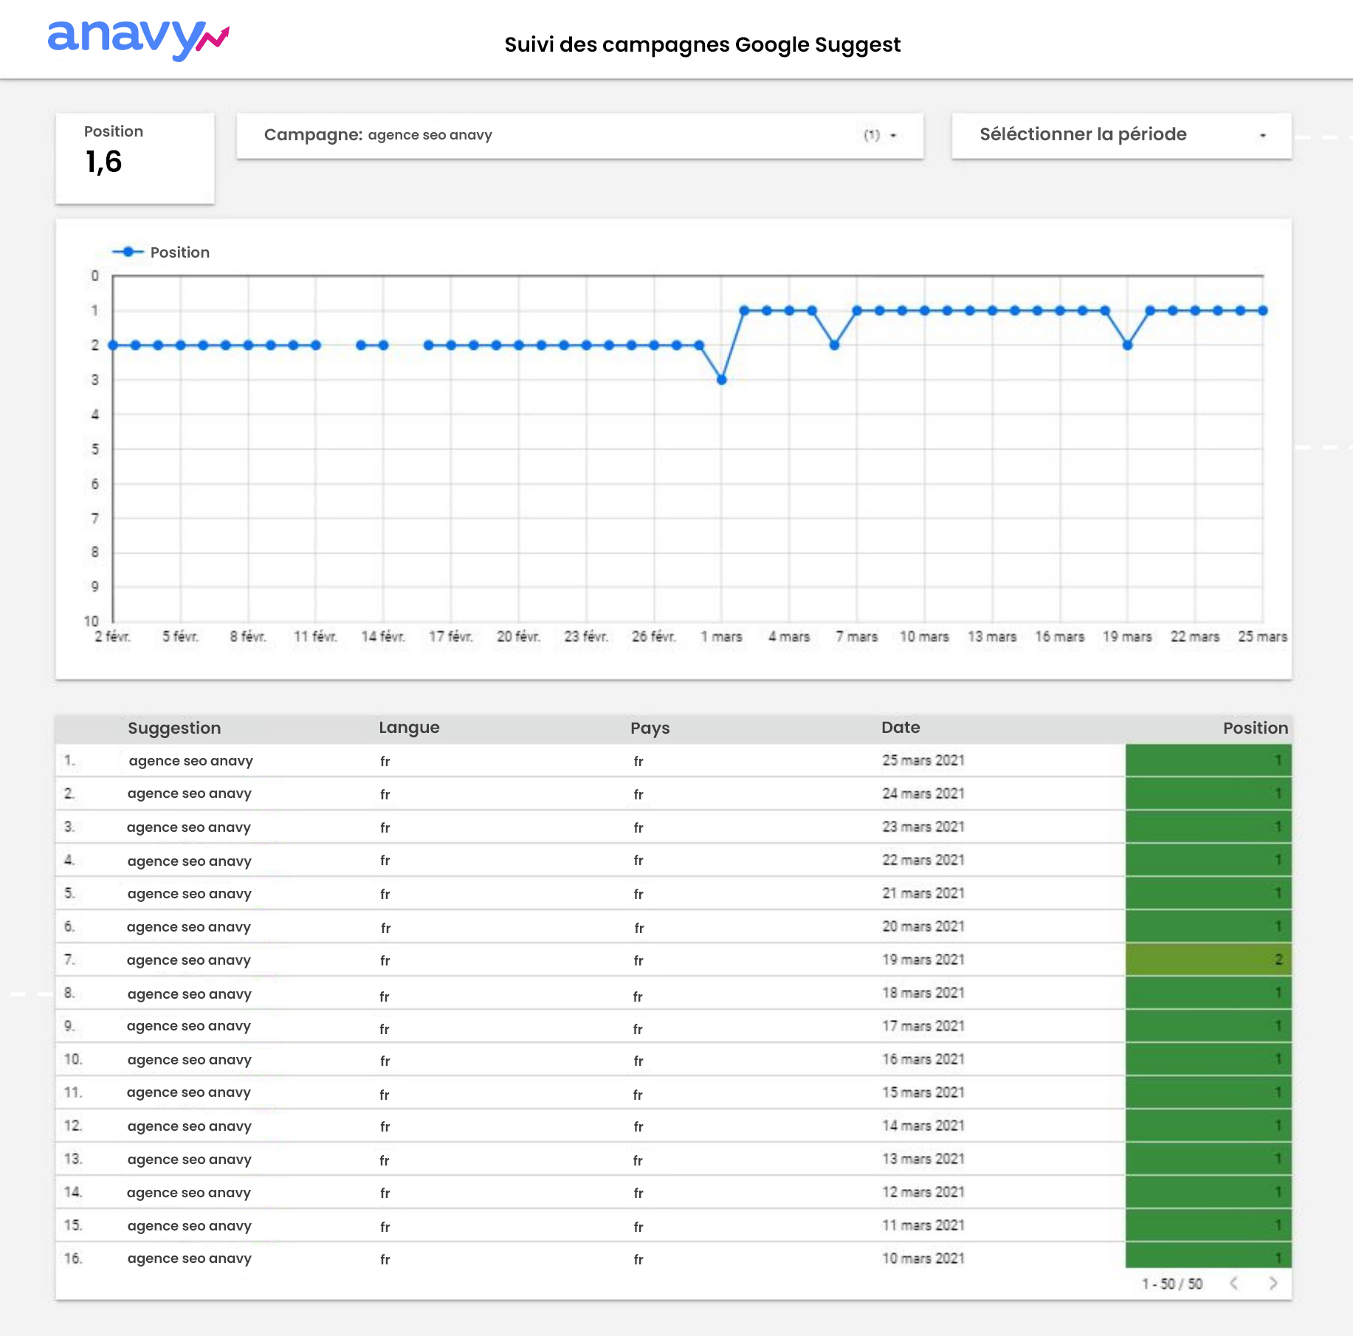Viewport: 1353px width, 1336px height.
Task: Click the dashboard title Suivi des campagnes
Action: 702,45
